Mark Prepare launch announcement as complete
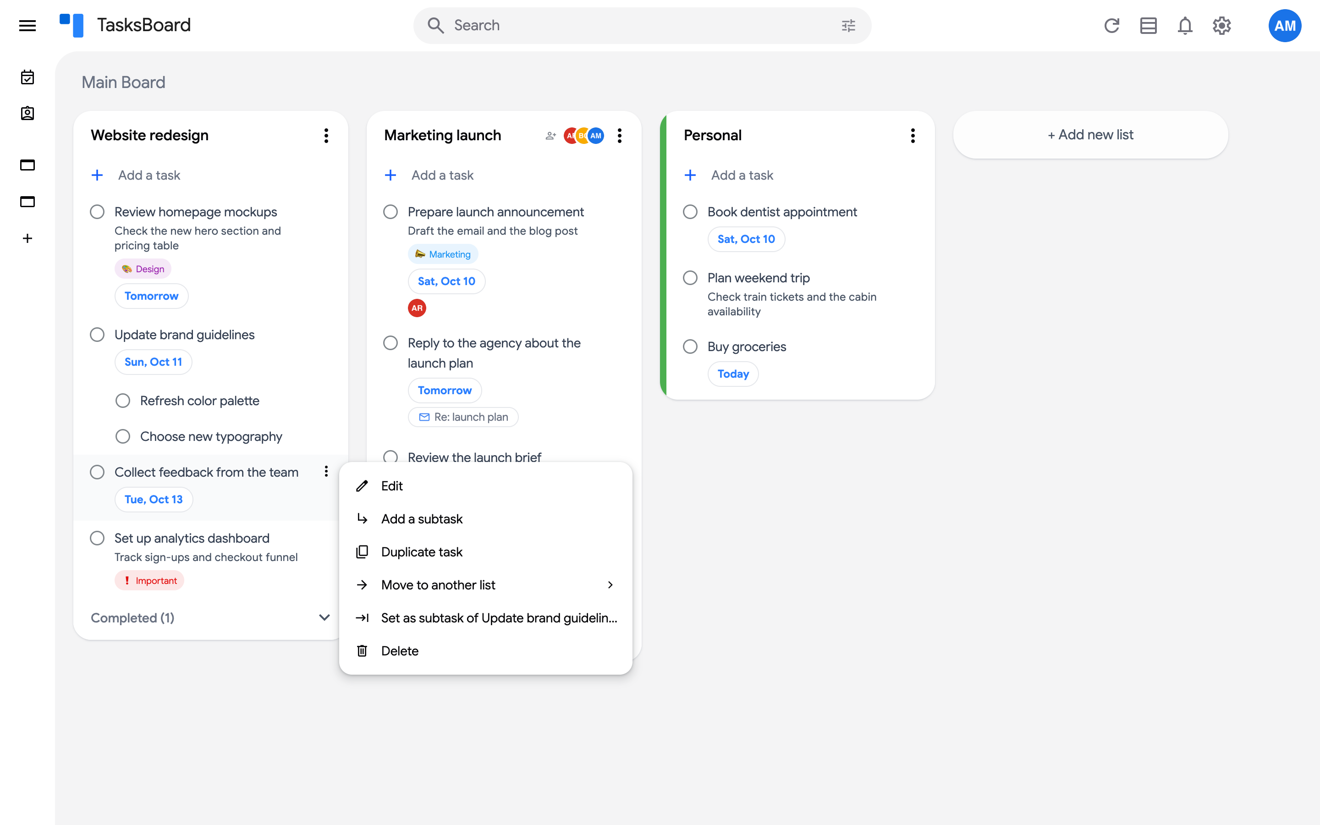Screen dimensions: 1320x825 point(390,212)
